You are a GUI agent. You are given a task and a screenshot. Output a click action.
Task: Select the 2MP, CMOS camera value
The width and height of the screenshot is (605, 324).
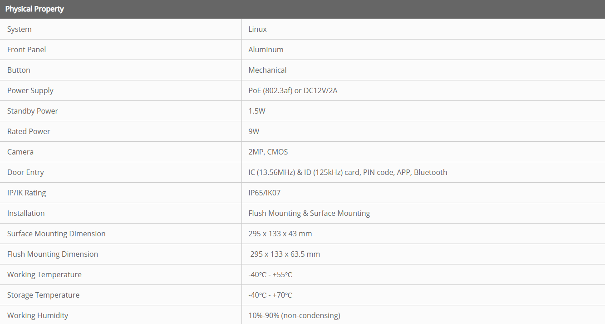coord(268,152)
